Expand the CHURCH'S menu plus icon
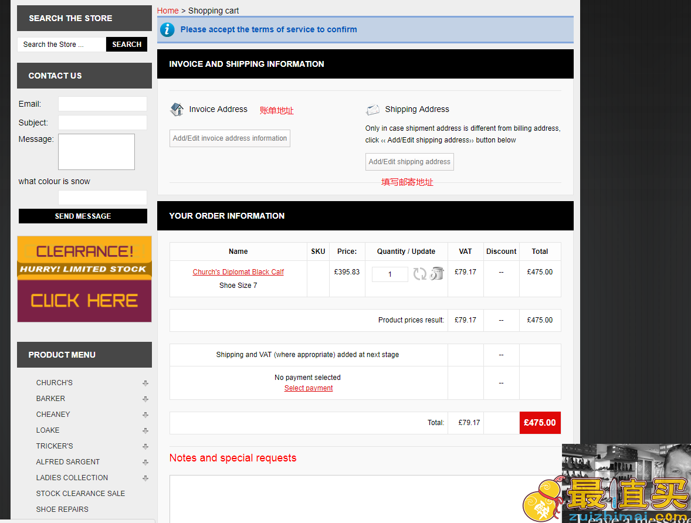The height and width of the screenshot is (523, 691). [x=145, y=383]
